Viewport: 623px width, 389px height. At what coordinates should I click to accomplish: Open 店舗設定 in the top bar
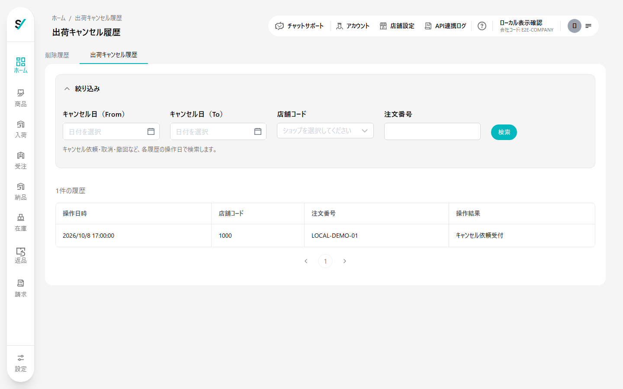(x=397, y=26)
